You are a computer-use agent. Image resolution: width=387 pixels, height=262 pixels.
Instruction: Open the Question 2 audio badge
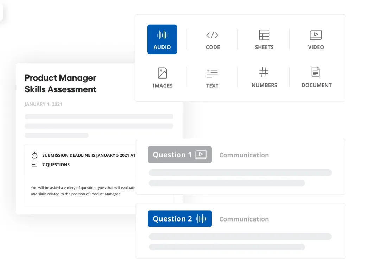(180, 219)
